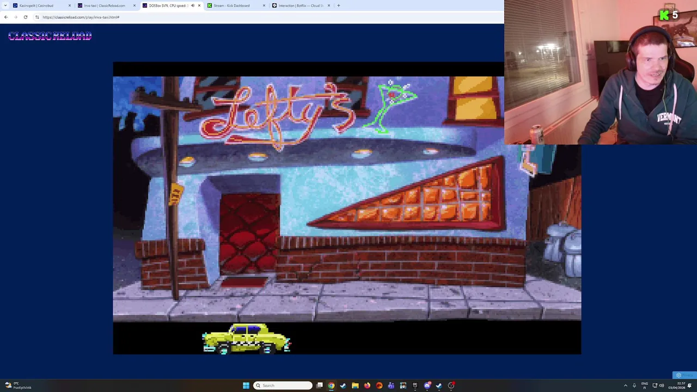Open Task View from the taskbar
The width and height of the screenshot is (697, 392).
[320, 385]
